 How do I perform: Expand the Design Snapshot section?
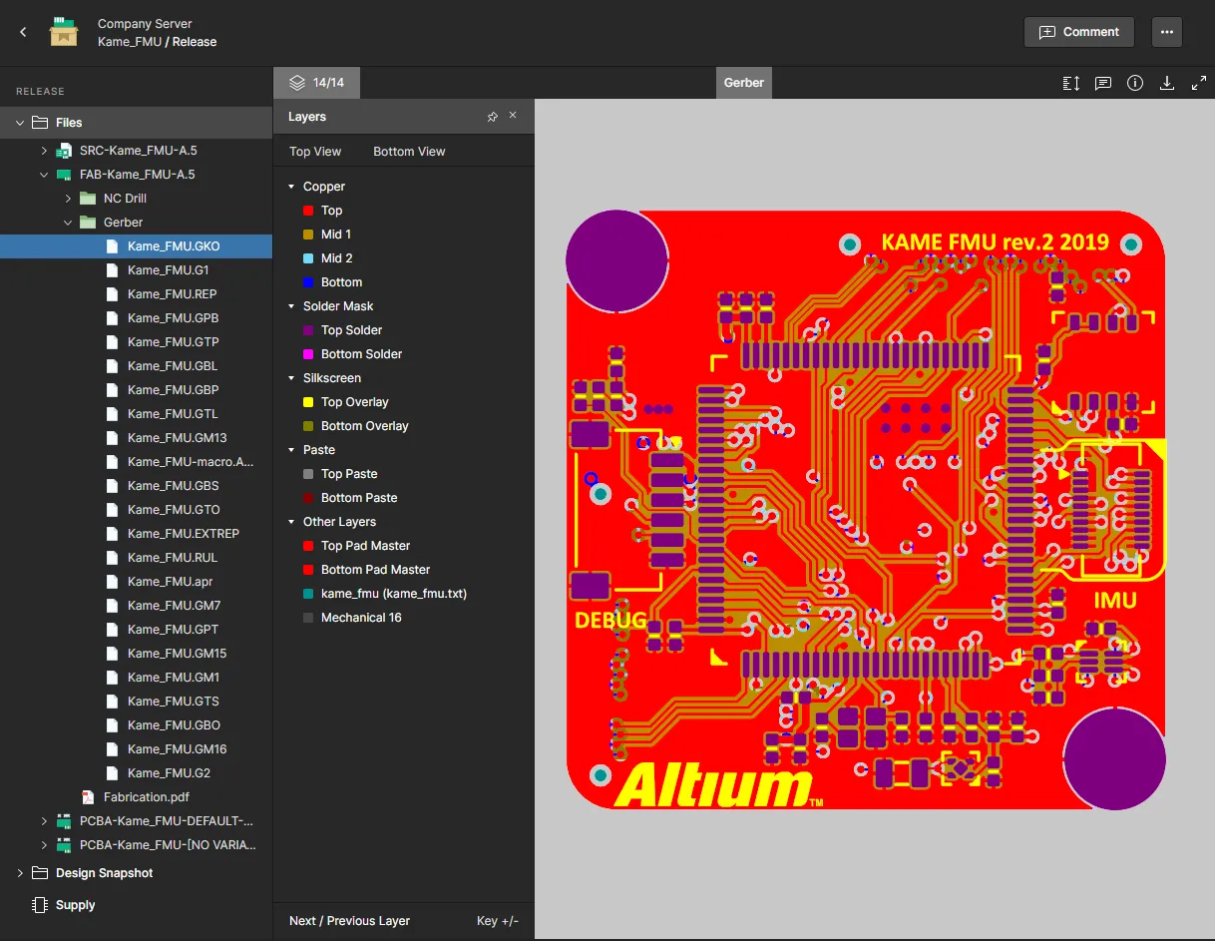coord(20,873)
